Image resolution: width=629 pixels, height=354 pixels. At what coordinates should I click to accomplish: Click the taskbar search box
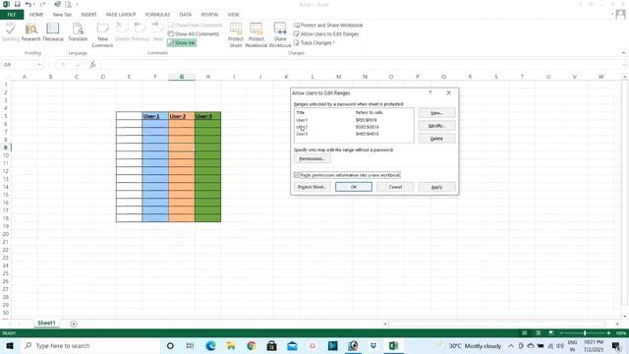(x=90, y=345)
